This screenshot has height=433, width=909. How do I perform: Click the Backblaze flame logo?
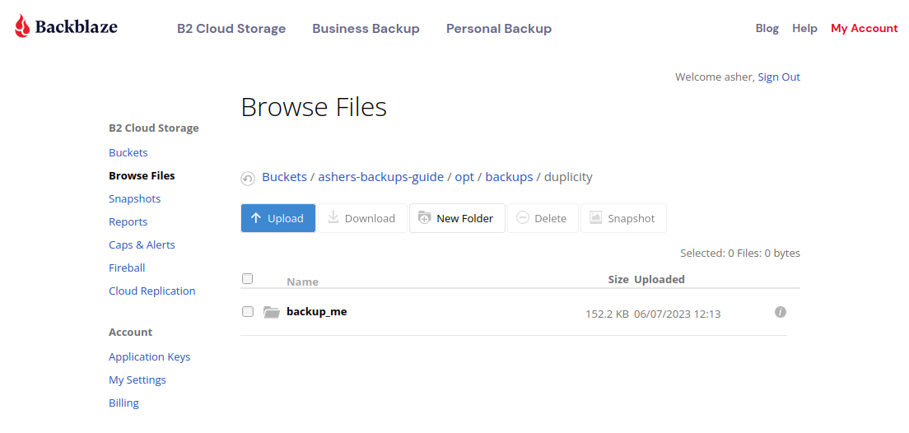point(22,26)
